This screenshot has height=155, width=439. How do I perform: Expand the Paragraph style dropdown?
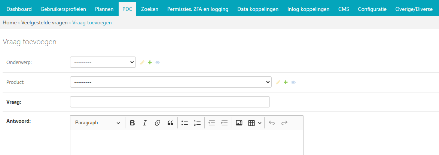[97, 123]
